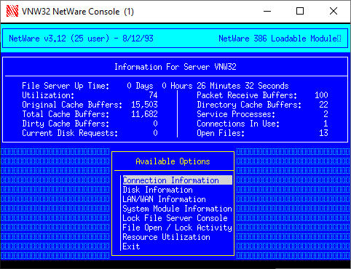This screenshot has width=351, height=269.
Task: Click Packet Receive Buffers value 100
Action: (x=321, y=95)
